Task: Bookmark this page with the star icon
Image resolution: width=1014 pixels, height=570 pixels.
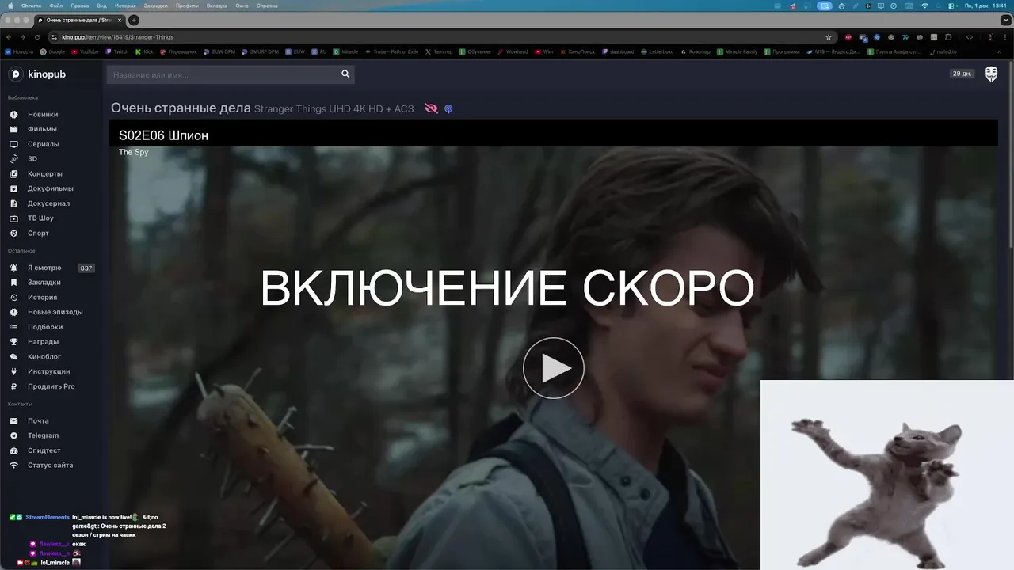Action: (x=829, y=37)
